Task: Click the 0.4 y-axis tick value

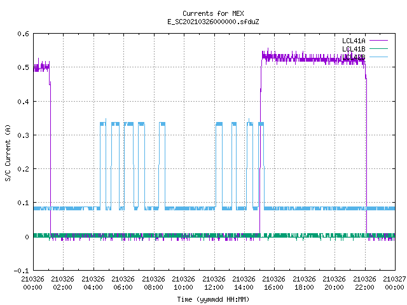Action: pos(23,102)
